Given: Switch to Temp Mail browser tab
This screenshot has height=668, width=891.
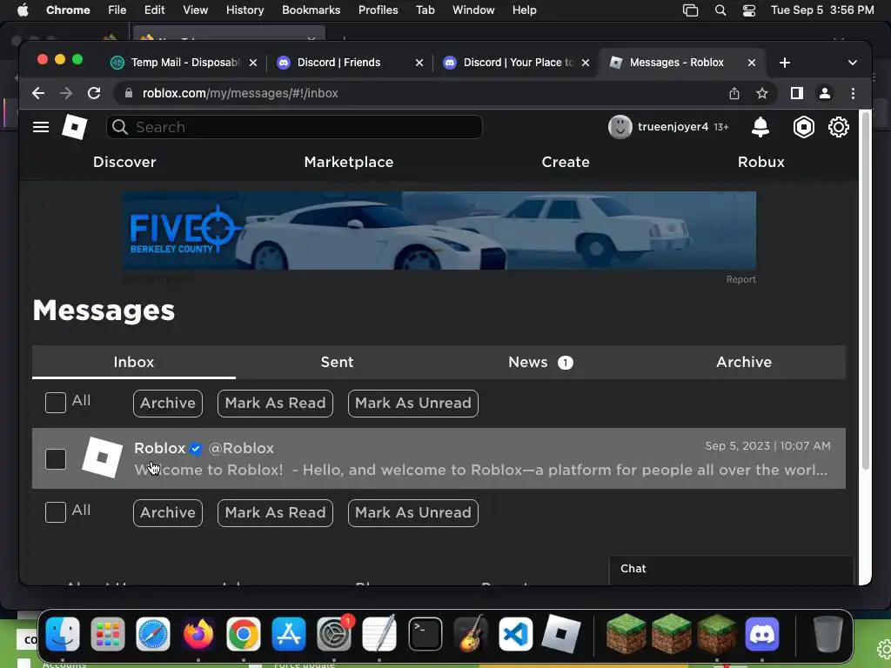Looking at the screenshot, I should coord(184,63).
